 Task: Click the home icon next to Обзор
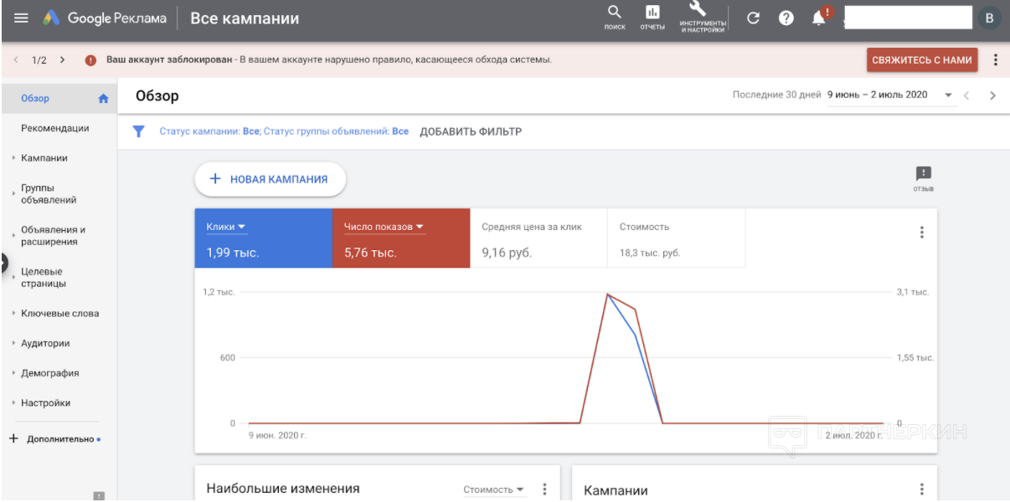tap(104, 98)
